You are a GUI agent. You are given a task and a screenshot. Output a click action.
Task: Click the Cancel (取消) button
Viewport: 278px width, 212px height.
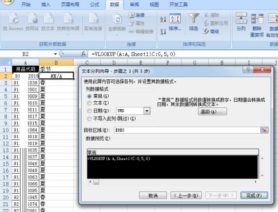153,195
